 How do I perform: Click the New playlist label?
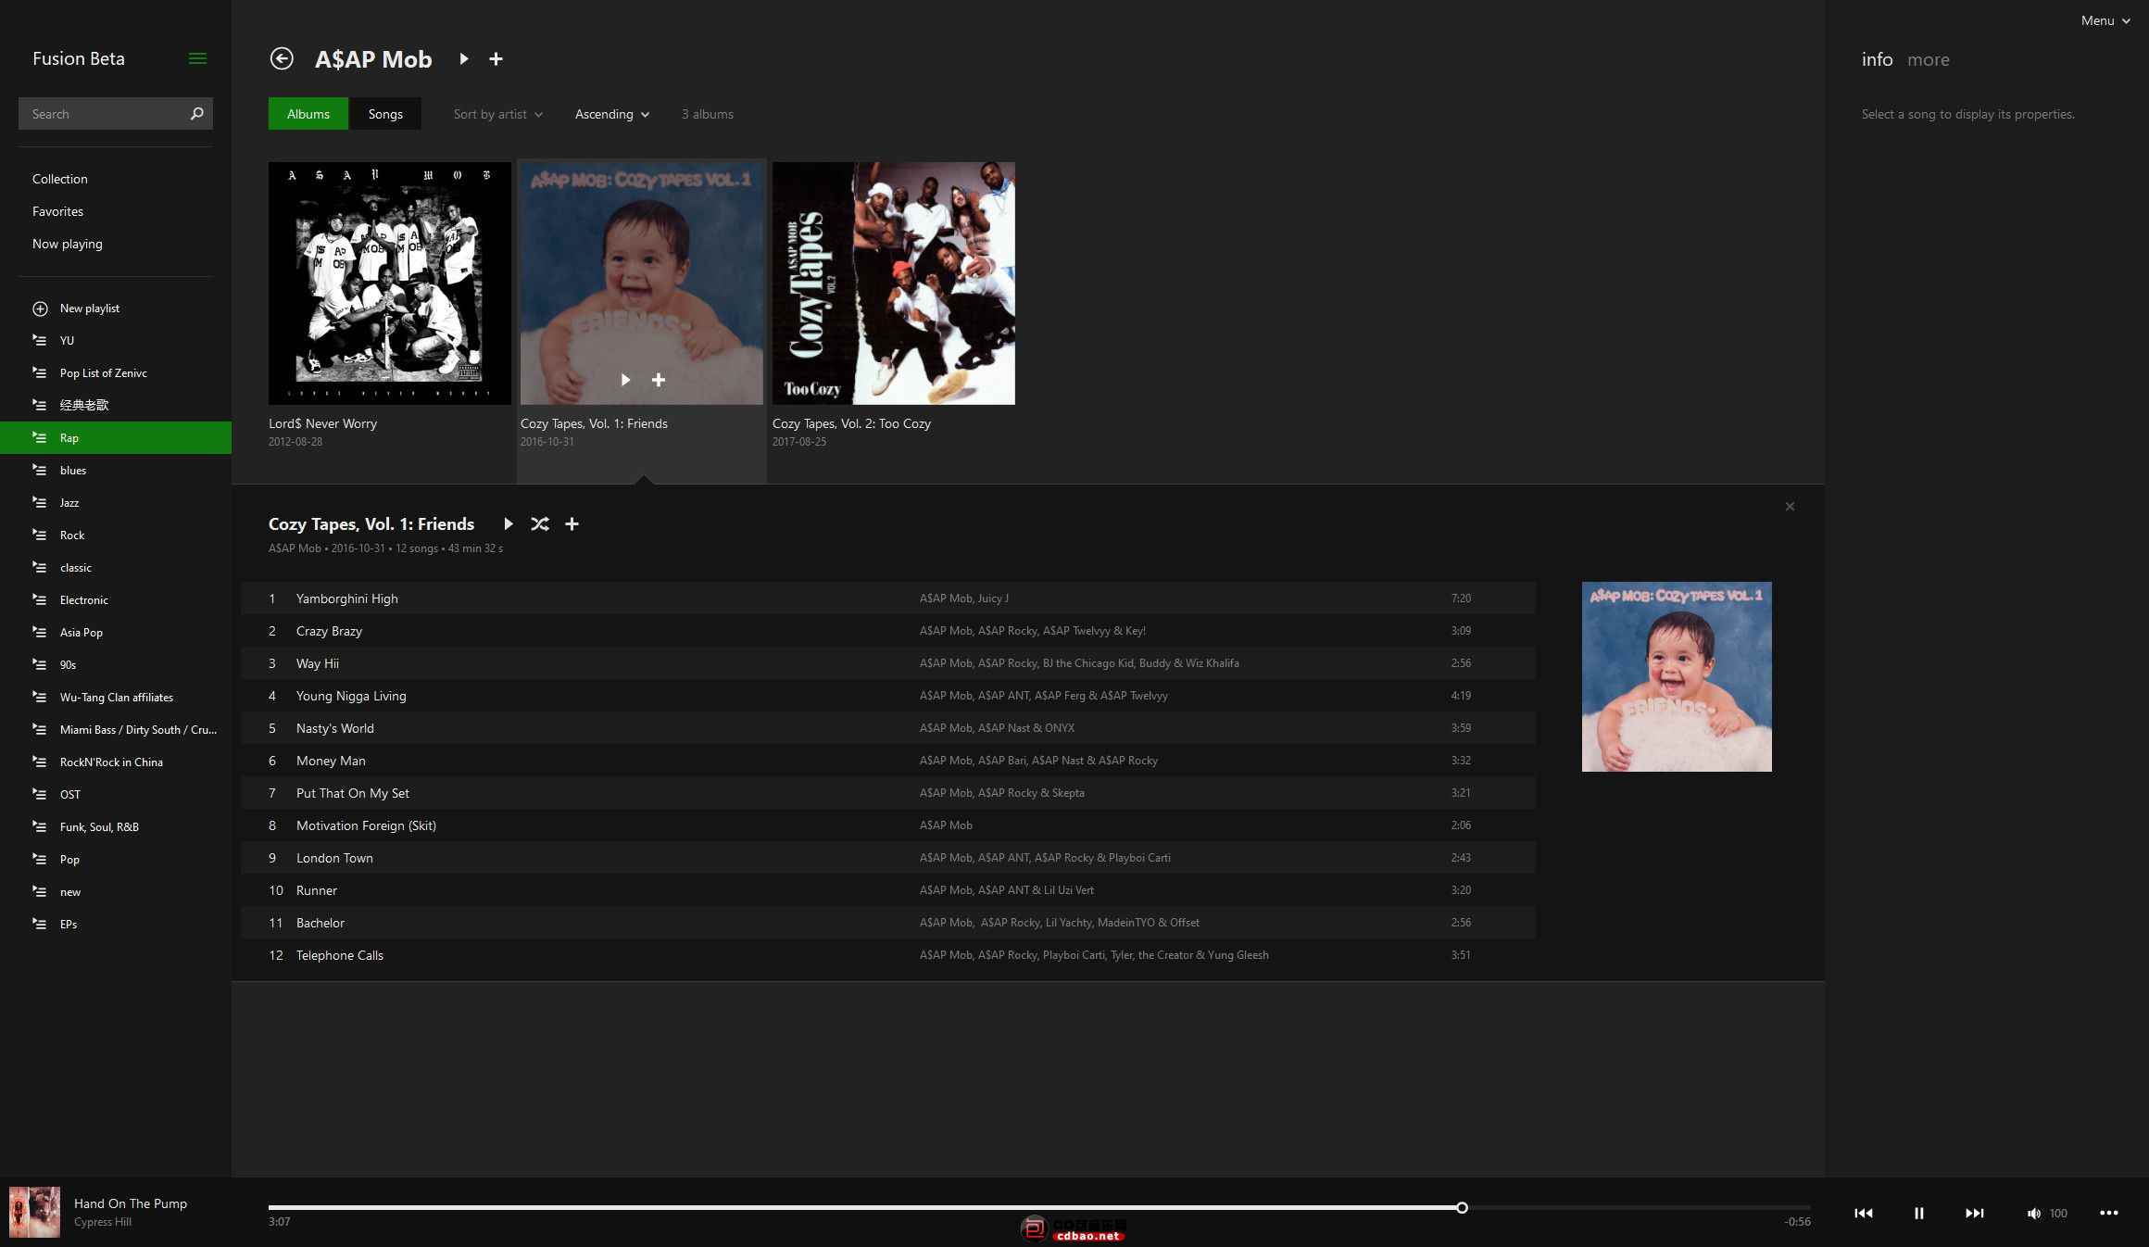click(90, 309)
